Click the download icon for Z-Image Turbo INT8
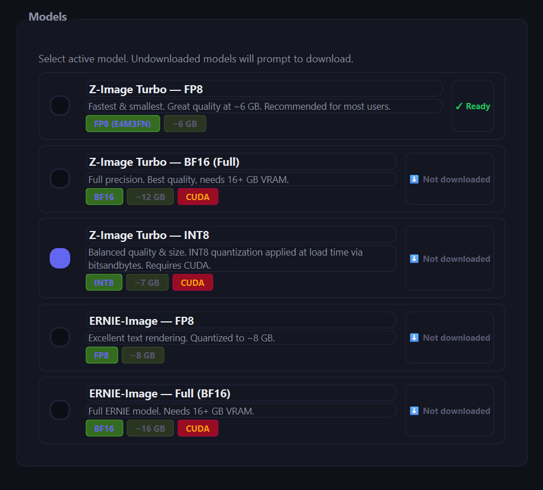The image size is (543, 490). pos(414,258)
